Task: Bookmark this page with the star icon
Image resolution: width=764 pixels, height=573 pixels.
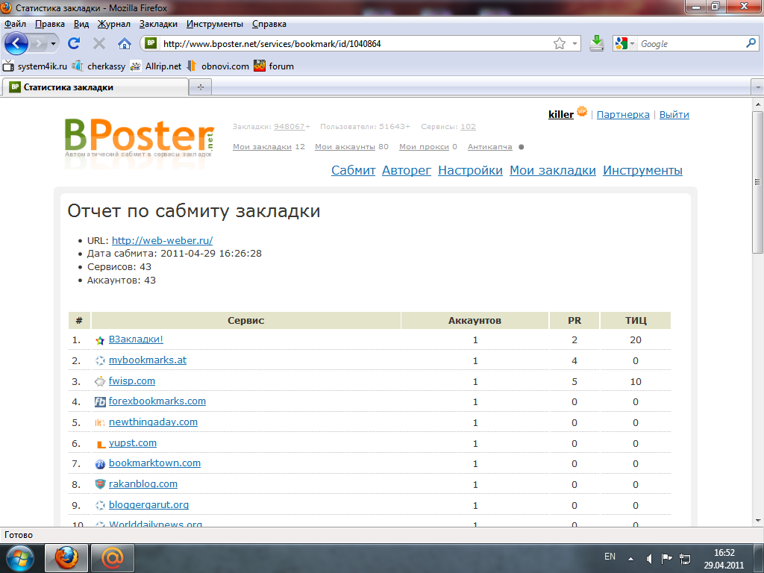Action: click(560, 44)
